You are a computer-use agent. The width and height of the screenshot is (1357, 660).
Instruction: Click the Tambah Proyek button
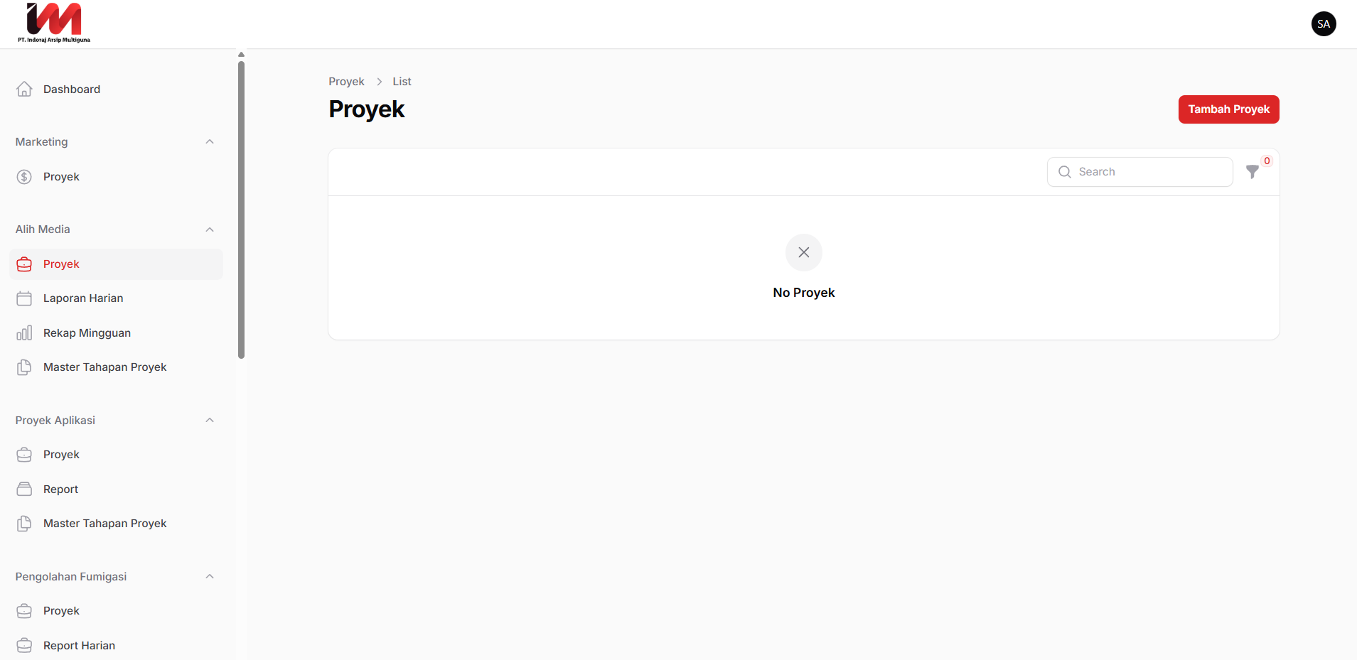(x=1228, y=109)
